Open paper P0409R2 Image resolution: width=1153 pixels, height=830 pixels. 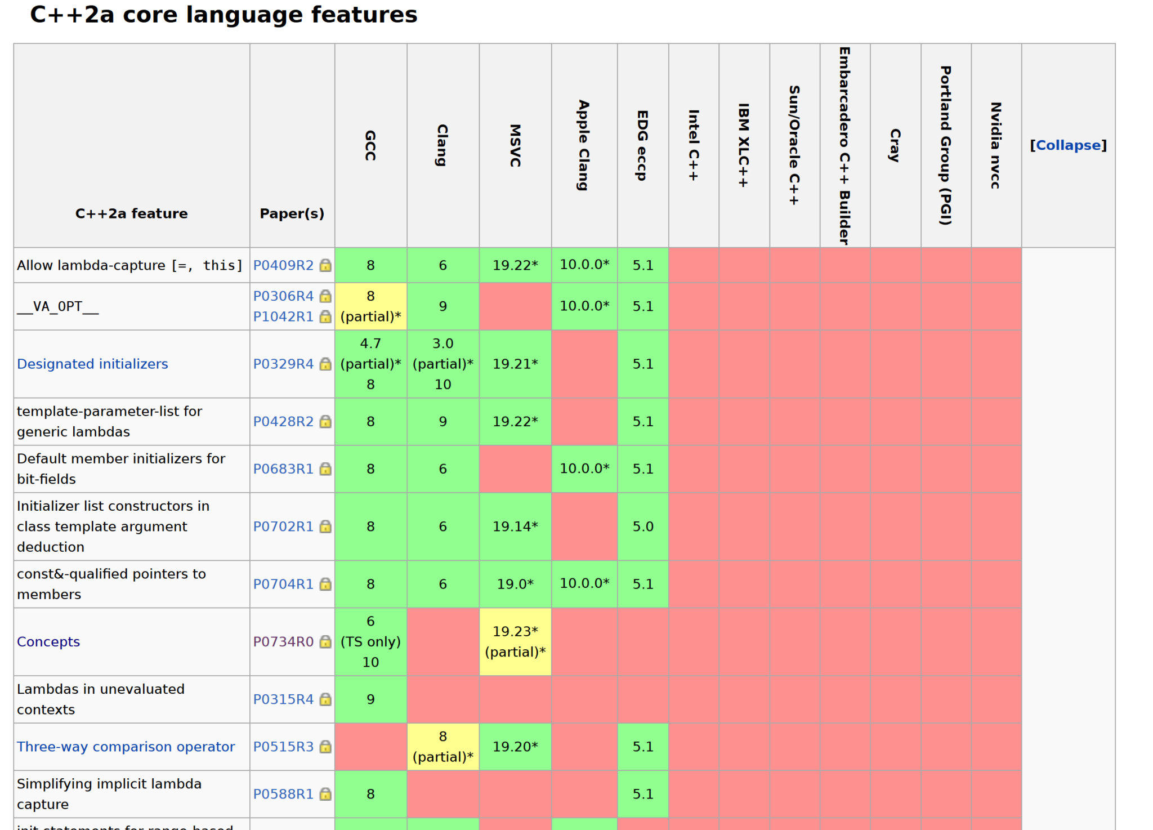tap(284, 265)
